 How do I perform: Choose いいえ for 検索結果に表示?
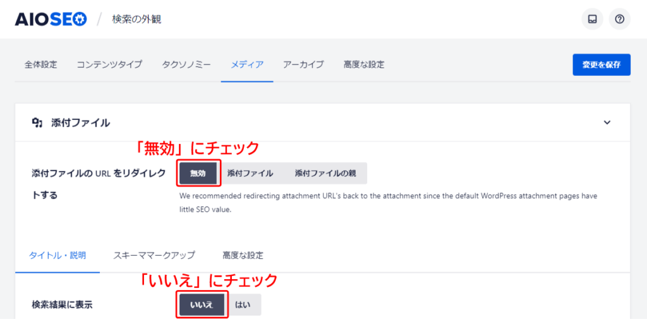pos(202,305)
